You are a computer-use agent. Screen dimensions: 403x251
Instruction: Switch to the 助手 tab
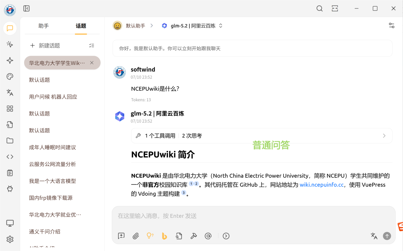[x=44, y=26]
